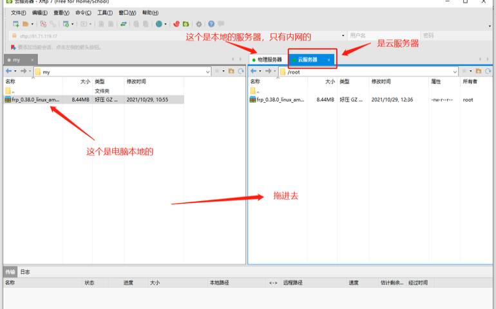Switch to the 传输 tab
496x309 pixels.
(10, 272)
